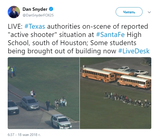This screenshot has width=159, height=139.
Task: Open the @DanSnyderFOX25 handle
Action: pyautogui.click(x=38, y=15)
